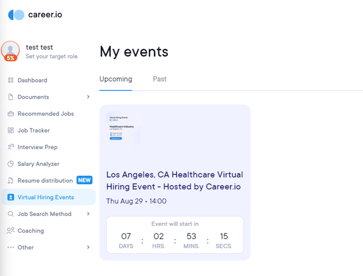Select Virtual Hiring Events menu item
This screenshot has height=276, width=363.
49,197
